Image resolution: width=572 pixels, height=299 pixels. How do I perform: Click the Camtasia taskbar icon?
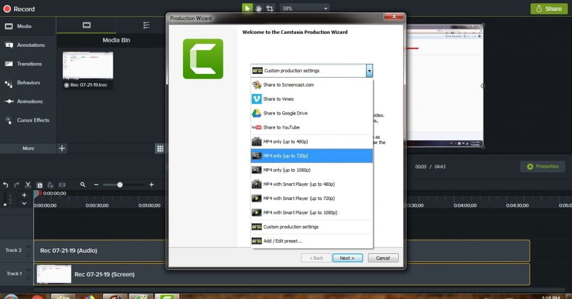click(x=167, y=296)
